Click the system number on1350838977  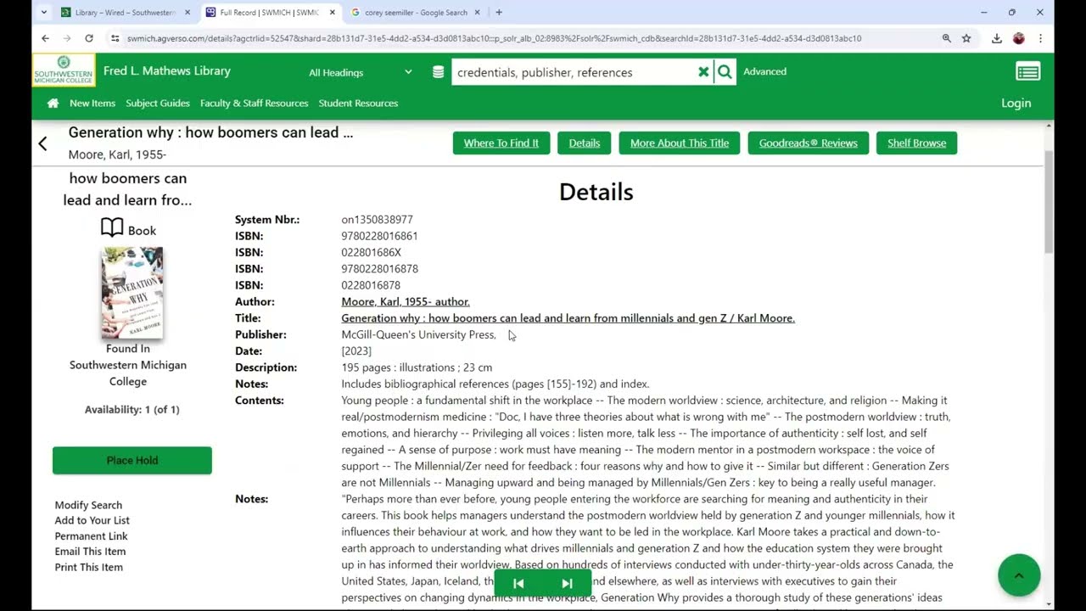(377, 220)
